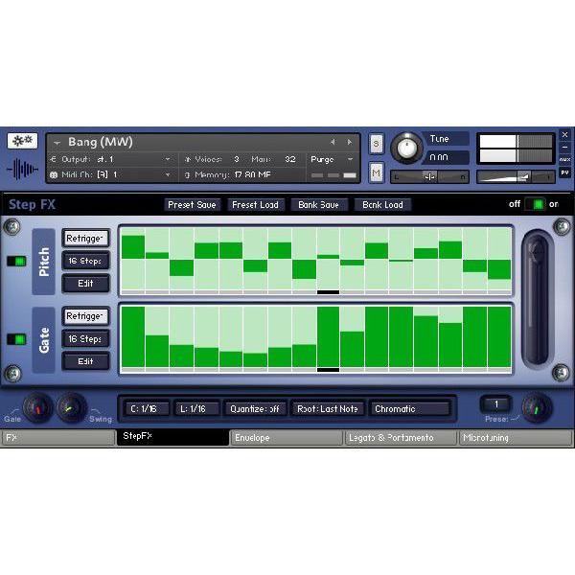575x575 pixels.
Task: Expand the instrument name dropdown arrow next to Bang (MW)
Action: click(57, 143)
